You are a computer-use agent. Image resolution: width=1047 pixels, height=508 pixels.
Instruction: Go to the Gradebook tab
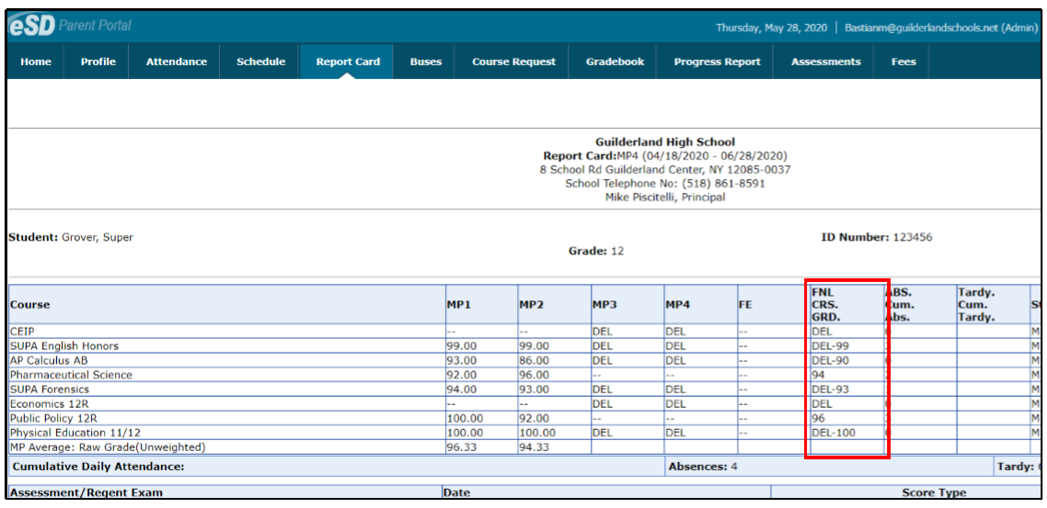click(x=615, y=62)
